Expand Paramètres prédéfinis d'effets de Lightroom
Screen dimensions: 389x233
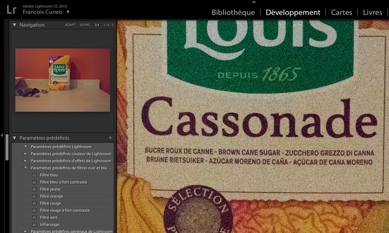click(25, 161)
